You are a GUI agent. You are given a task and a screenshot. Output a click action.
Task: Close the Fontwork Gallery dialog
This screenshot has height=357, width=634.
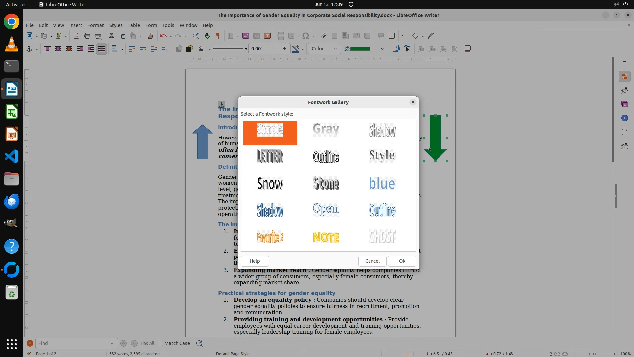pyautogui.click(x=413, y=102)
